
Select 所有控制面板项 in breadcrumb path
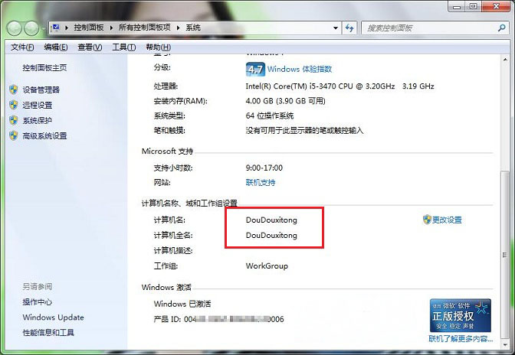coord(145,28)
